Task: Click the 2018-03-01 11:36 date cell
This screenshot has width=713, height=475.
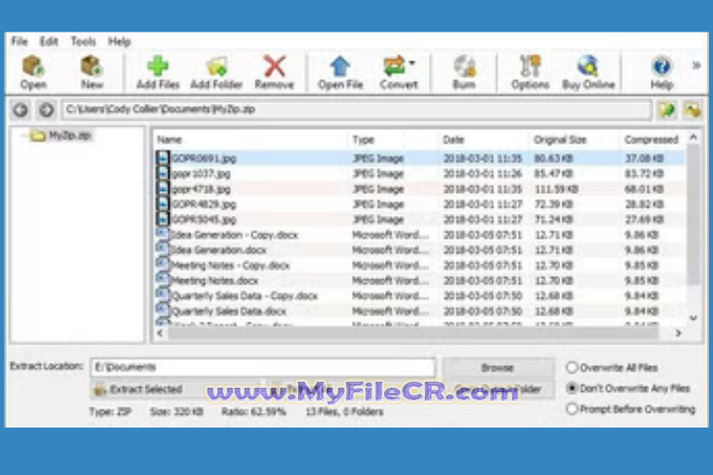Action: tap(482, 173)
